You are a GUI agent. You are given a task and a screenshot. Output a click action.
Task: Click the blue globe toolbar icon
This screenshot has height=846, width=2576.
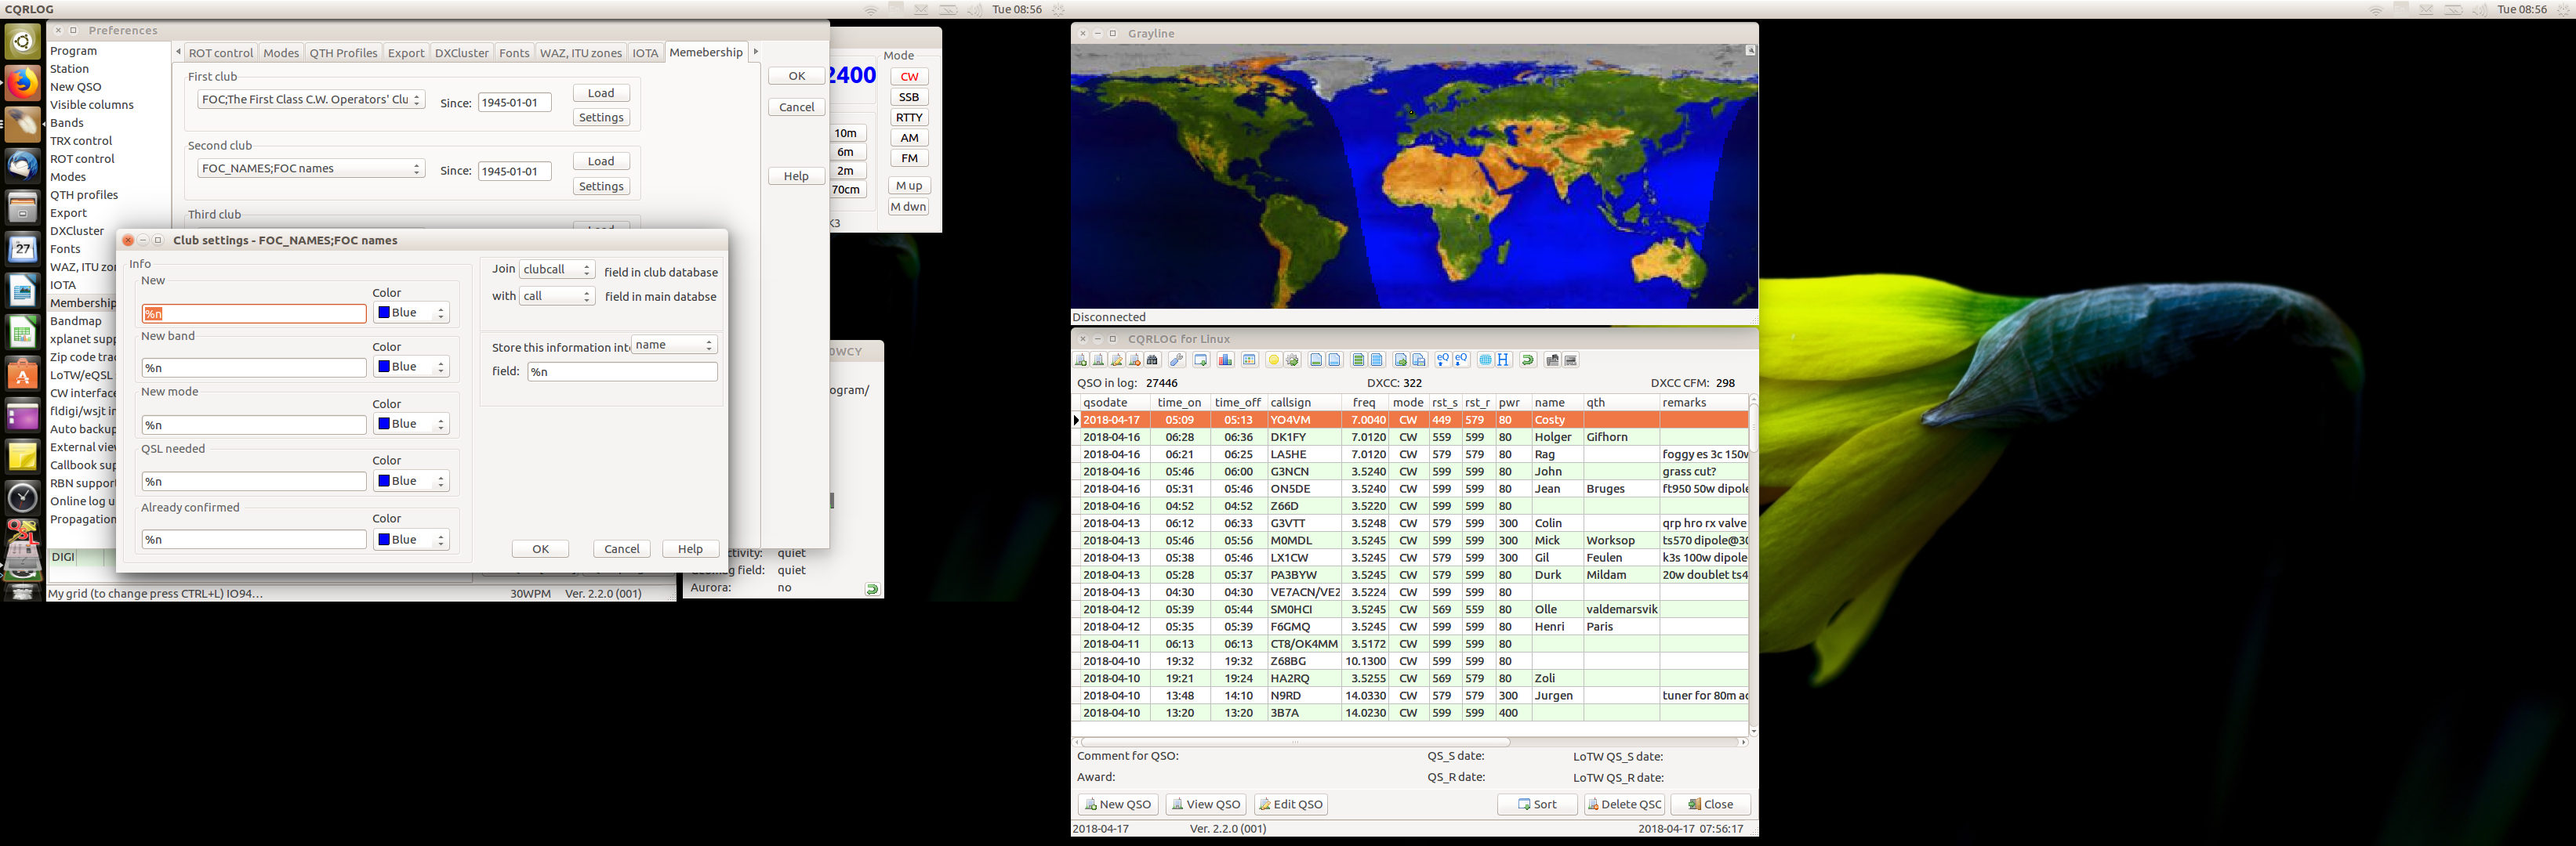click(x=1486, y=360)
